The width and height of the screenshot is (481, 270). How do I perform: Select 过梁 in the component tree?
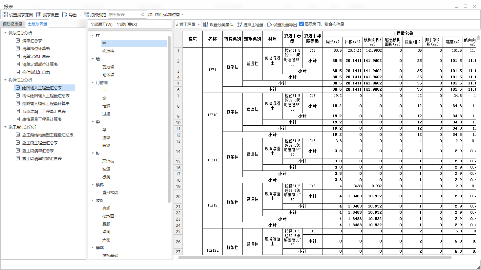(x=106, y=114)
